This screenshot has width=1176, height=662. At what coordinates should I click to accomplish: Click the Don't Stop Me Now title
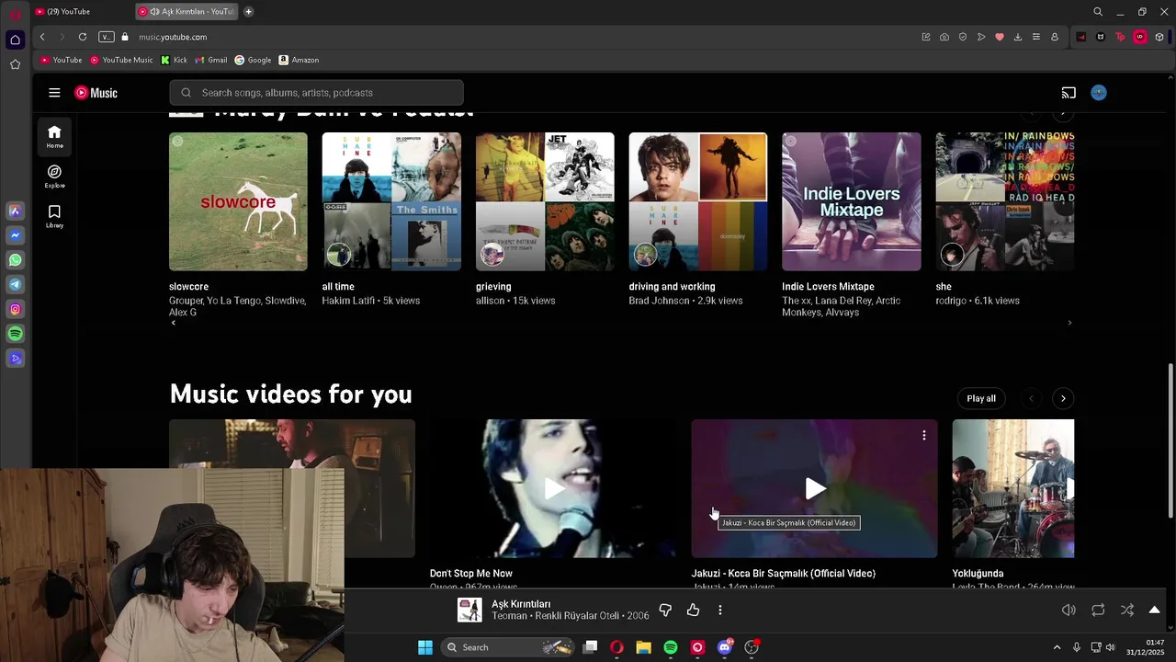click(471, 574)
